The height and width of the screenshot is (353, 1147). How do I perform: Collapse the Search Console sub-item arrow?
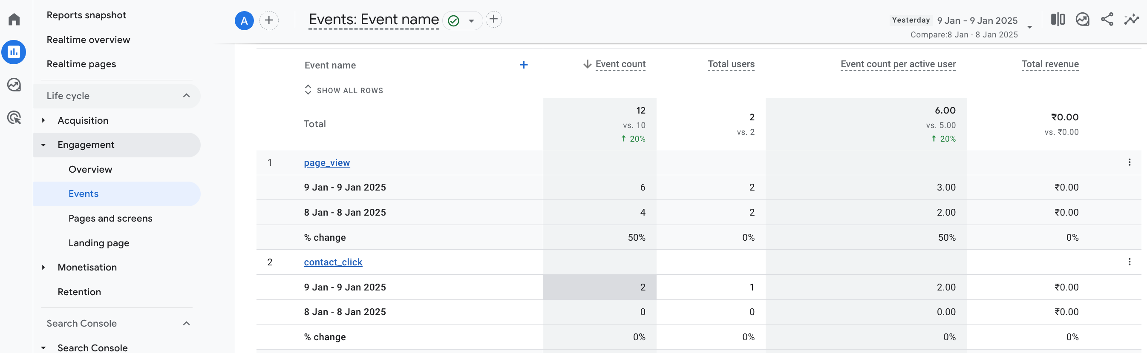click(43, 347)
